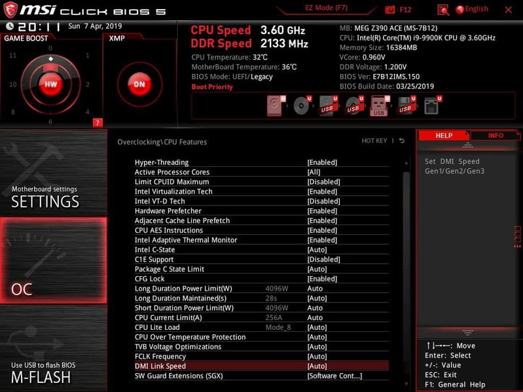Change Adjacent Cache Line Prefetch value
The height and width of the screenshot is (392, 523).
[322, 221]
